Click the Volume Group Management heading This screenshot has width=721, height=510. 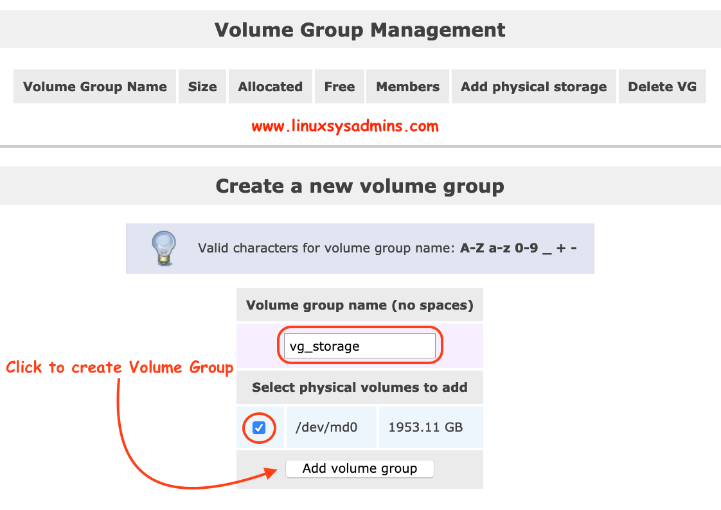[x=360, y=30]
